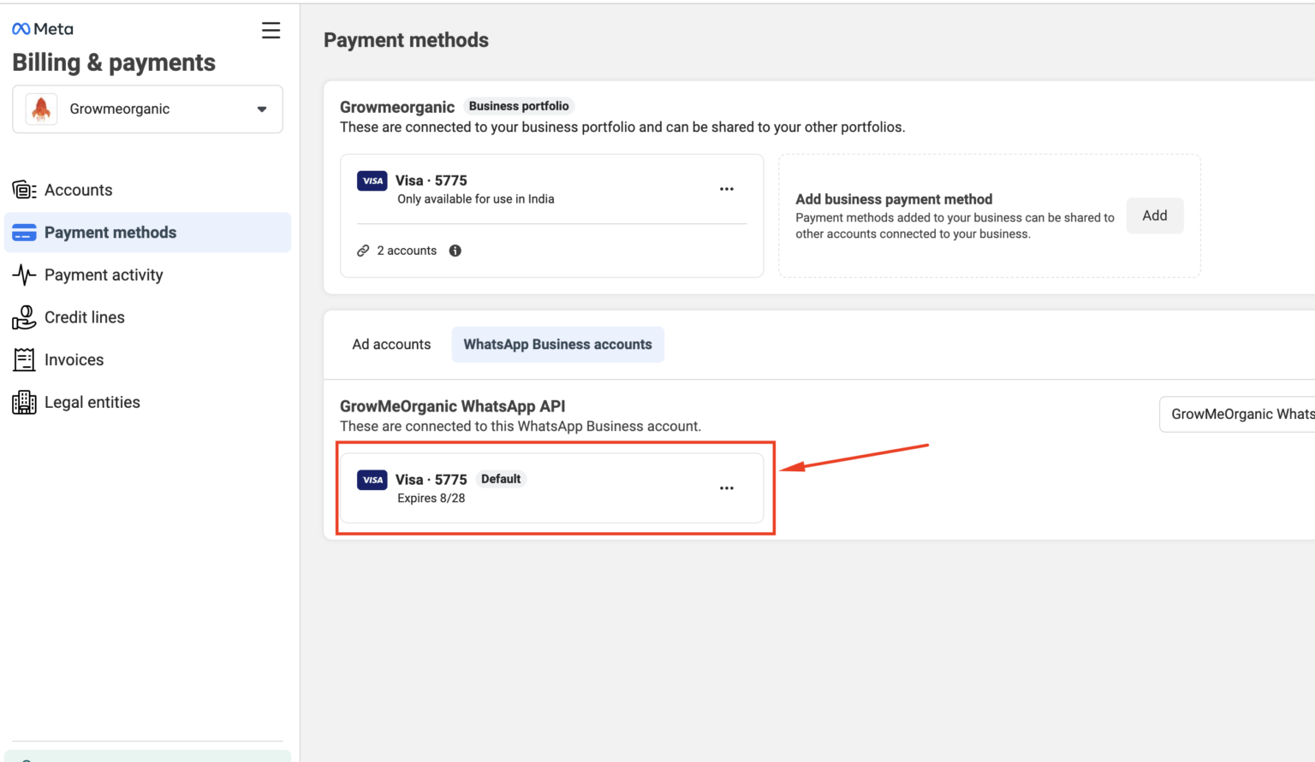Open Credit lines page
1315x762 pixels.
(147, 317)
